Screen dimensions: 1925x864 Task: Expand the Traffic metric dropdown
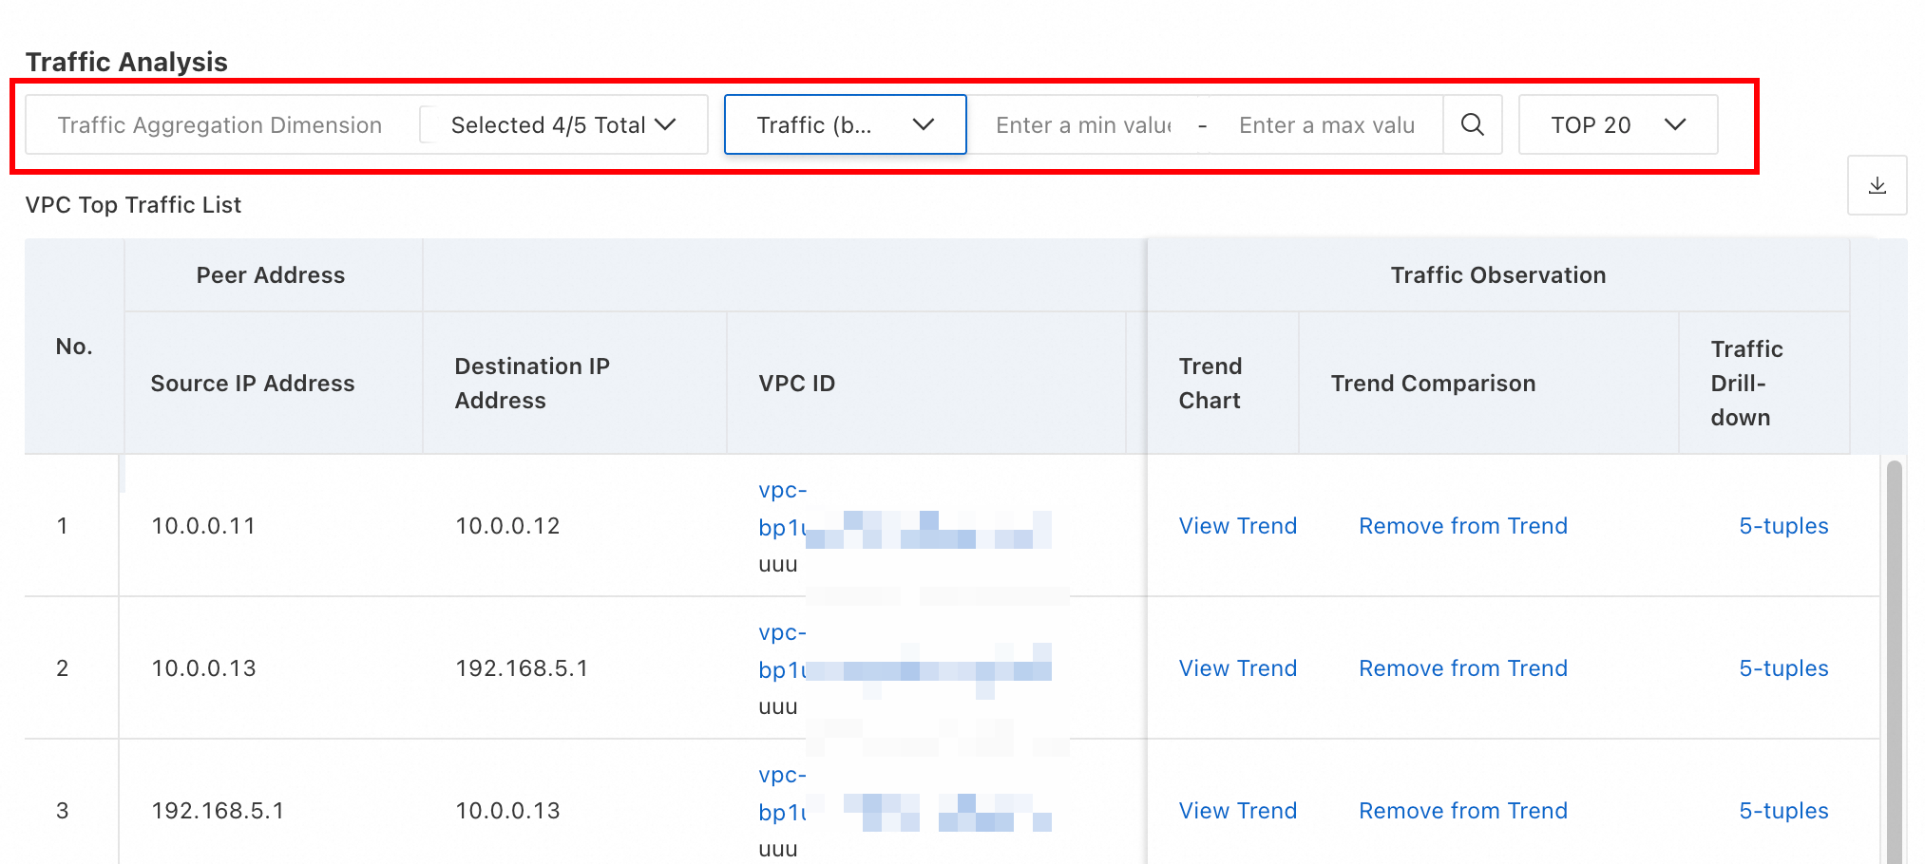[x=845, y=124]
